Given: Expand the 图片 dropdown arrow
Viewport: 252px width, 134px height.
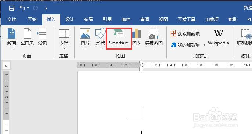Looking at the screenshot, I should [x=85, y=48].
